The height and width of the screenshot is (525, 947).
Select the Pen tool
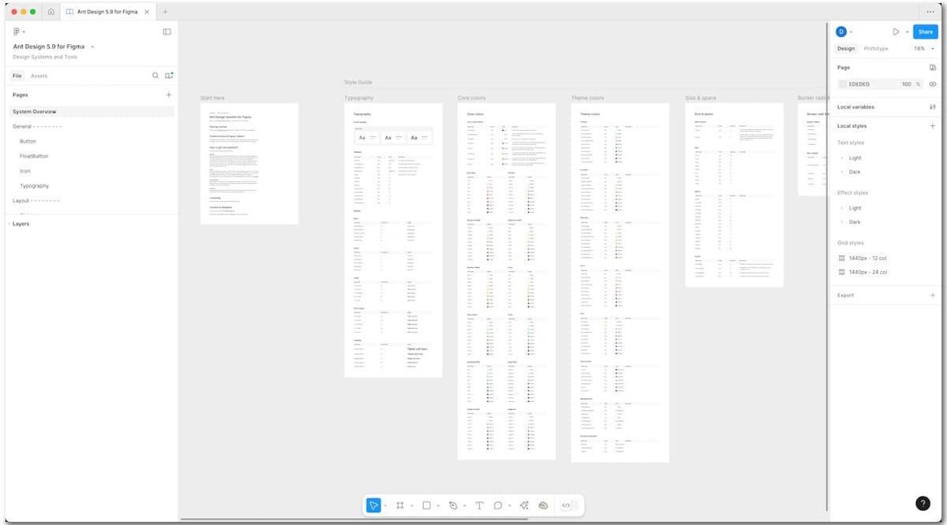pos(453,505)
